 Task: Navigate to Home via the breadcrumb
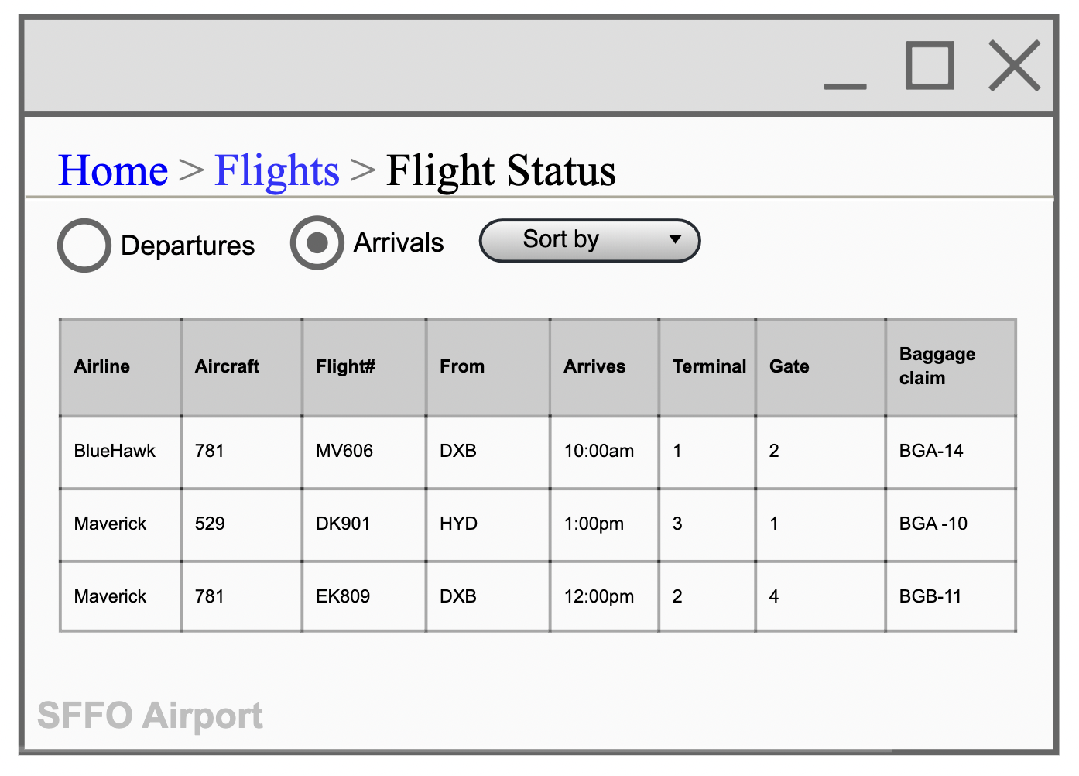point(113,170)
